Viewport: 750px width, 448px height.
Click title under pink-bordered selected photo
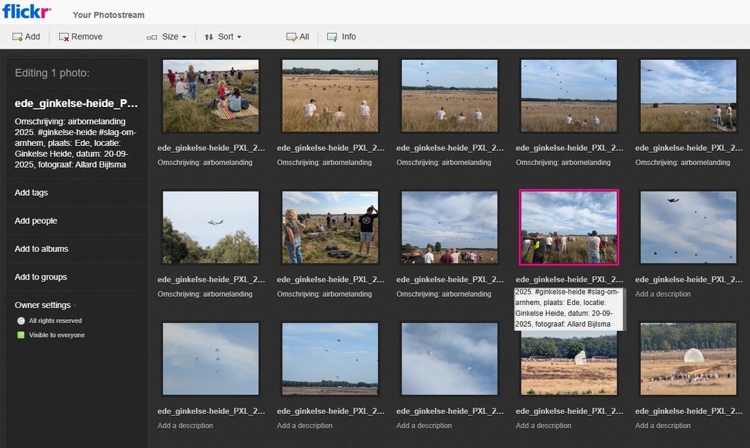click(x=569, y=280)
